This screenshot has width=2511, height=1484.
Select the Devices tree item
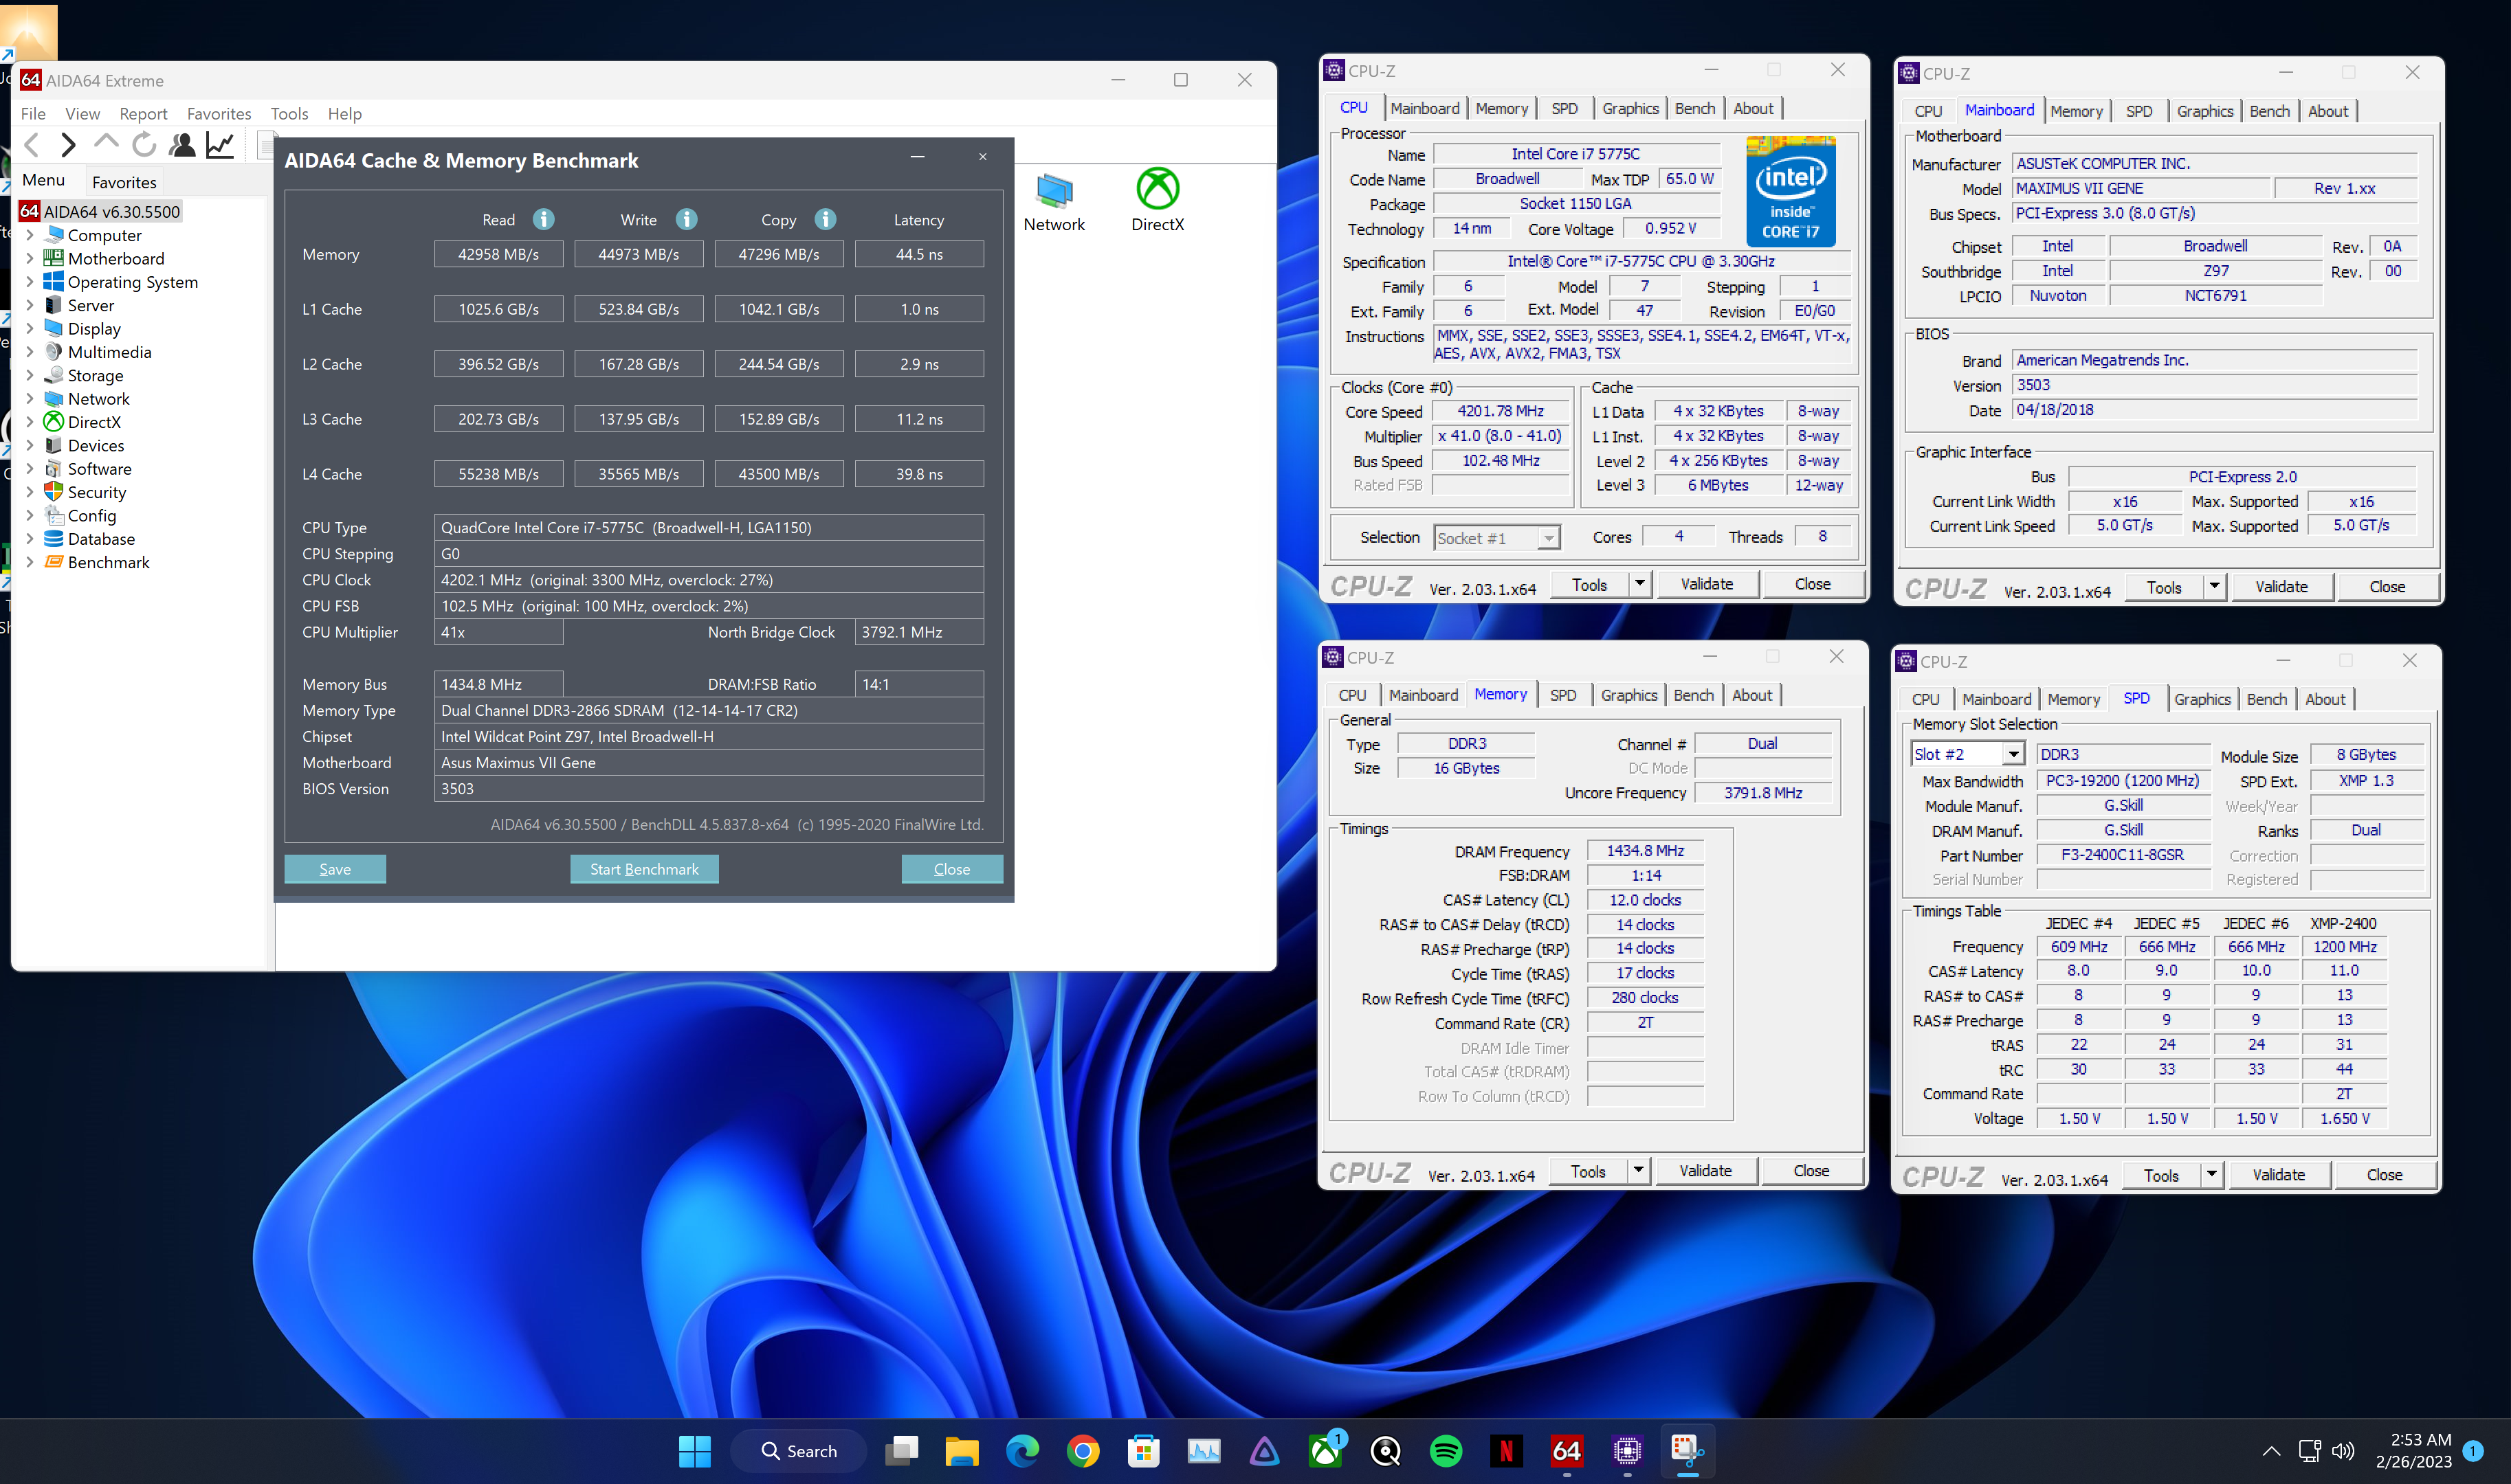click(x=96, y=445)
